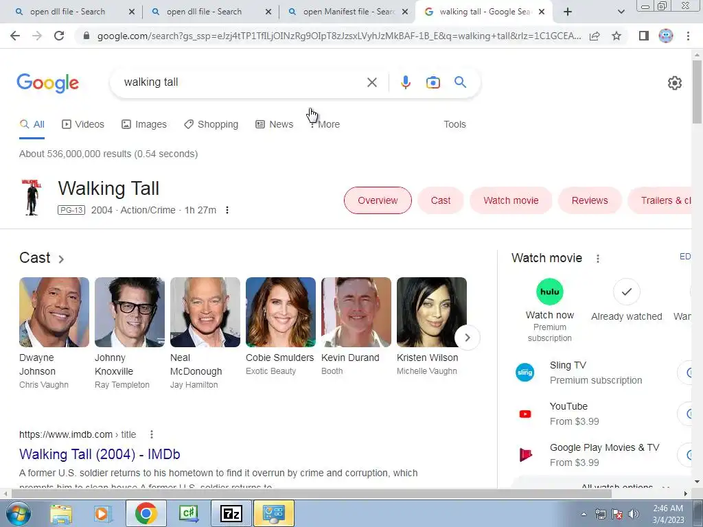Screen dimensions: 703x527
Task: Bookmark this page with the star icon
Action: (616, 36)
